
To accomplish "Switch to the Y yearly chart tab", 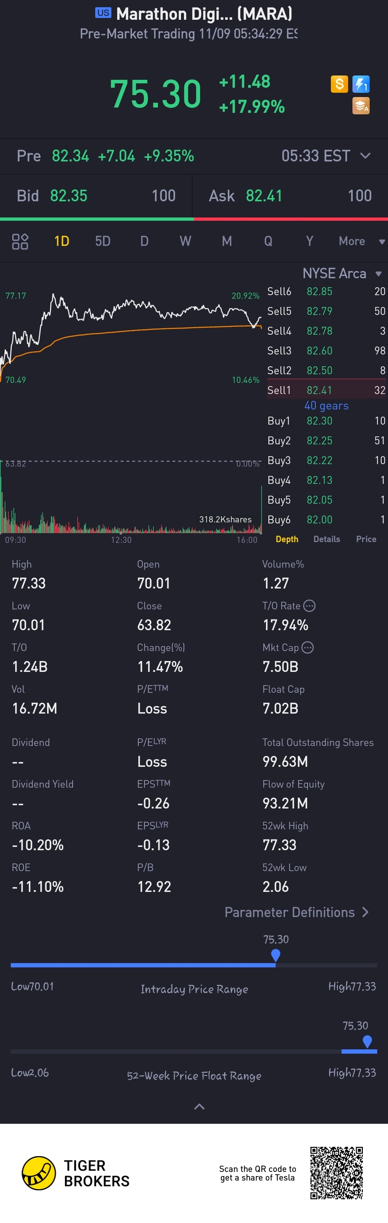I will (x=309, y=241).
